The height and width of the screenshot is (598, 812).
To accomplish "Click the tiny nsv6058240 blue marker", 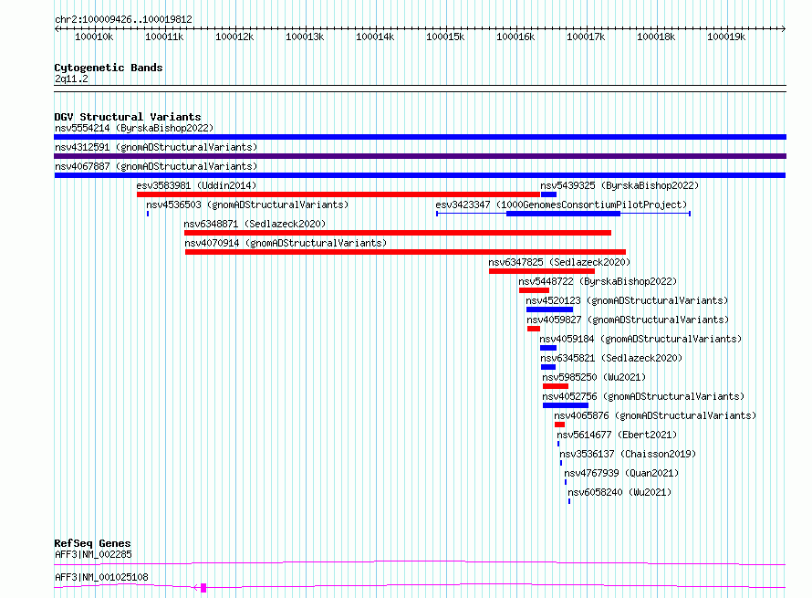I will click(x=569, y=501).
